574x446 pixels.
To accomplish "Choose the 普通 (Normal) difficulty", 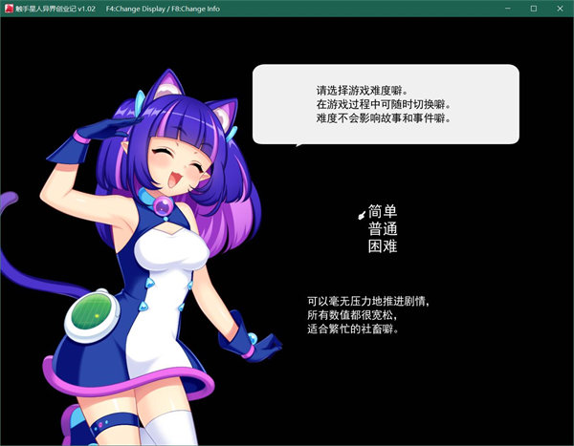I will 383,229.
